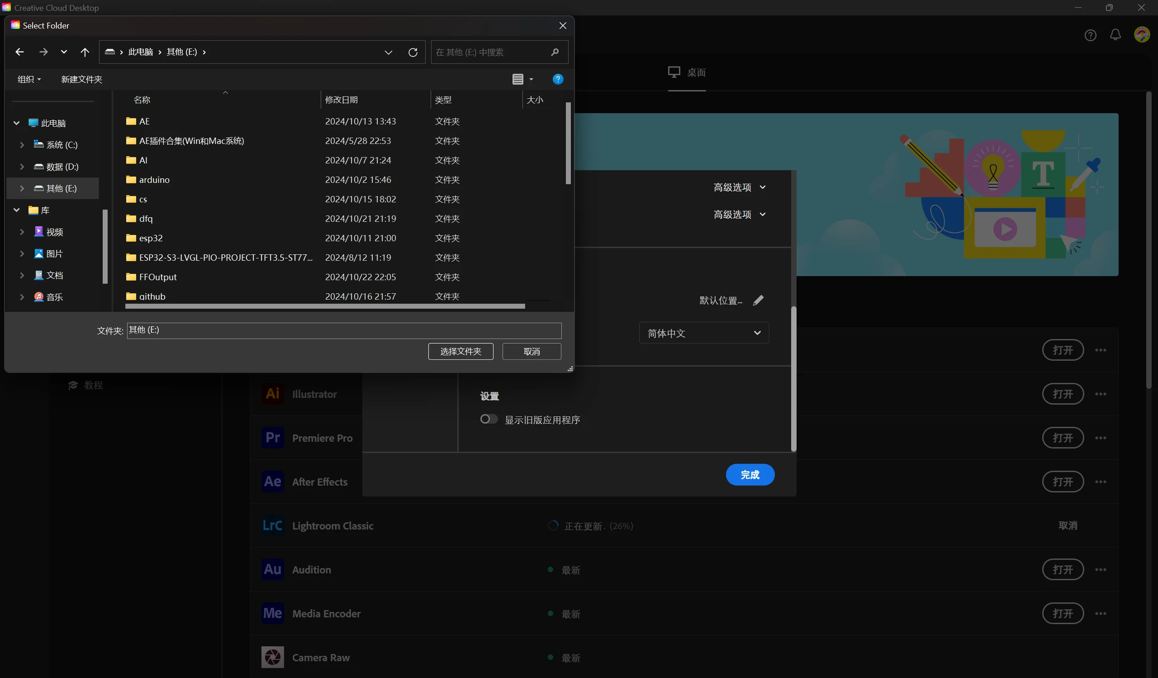This screenshot has width=1158, height=678.
Task: Toggle 显示旧版应用程序 switch
Action: coord(489,419)
